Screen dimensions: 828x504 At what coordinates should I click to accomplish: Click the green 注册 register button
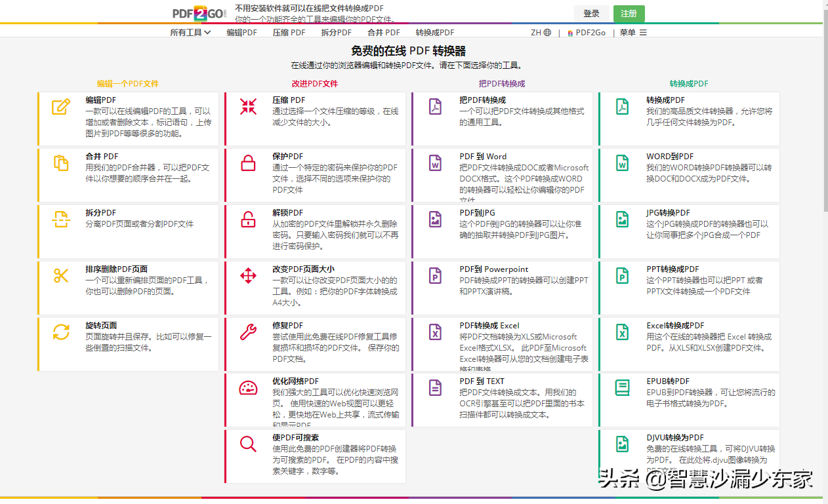(629, 13)
